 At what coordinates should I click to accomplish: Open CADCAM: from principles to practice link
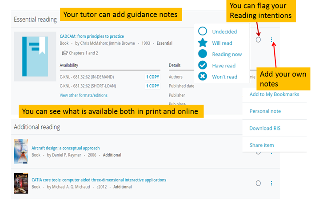point(92,36)
